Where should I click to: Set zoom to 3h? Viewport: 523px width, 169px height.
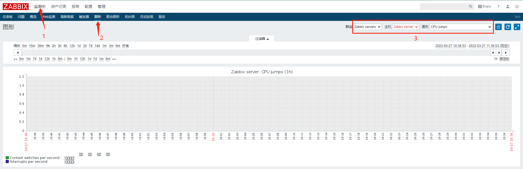point(60,46)
